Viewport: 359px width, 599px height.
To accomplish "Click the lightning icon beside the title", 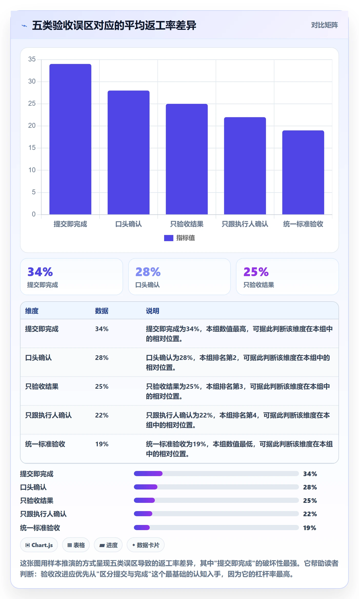I will pyautogui.click(x=24, y=26).
